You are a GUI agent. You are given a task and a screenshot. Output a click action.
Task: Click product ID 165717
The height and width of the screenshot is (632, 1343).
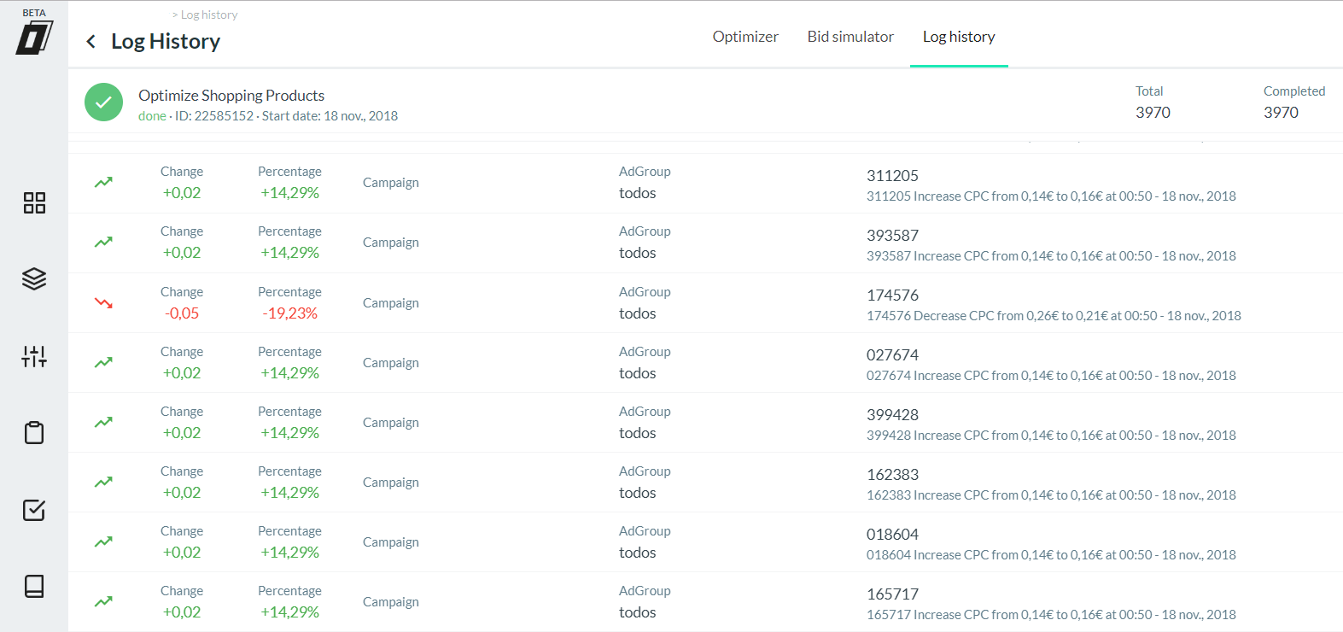pos(892,594)
